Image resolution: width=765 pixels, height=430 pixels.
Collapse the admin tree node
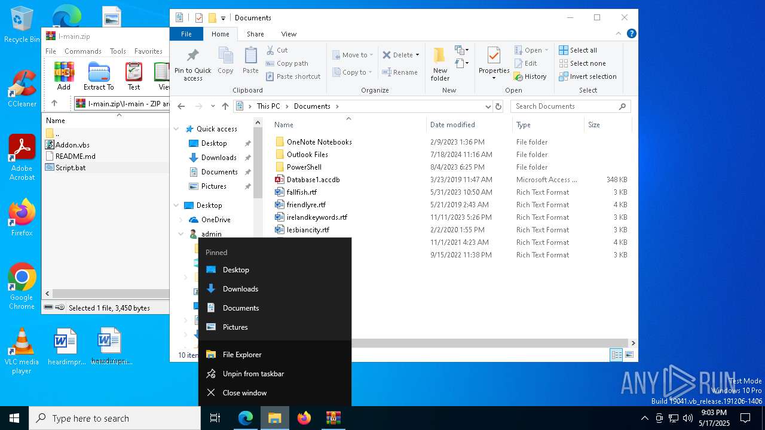pyautogui.click(x=181, y=234)
